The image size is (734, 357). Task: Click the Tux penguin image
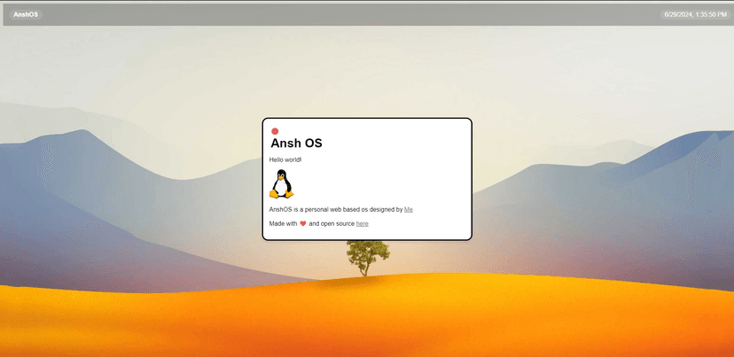[x=281, y=184]
